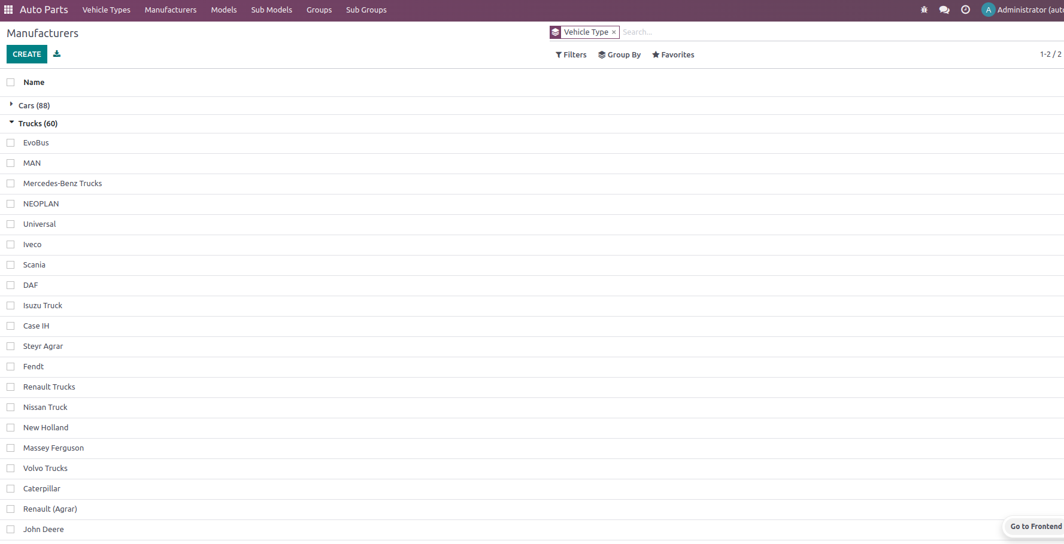Select the Iveco row checkbox
Viewport: 1064px width, 544px height.
pos(11,245)
